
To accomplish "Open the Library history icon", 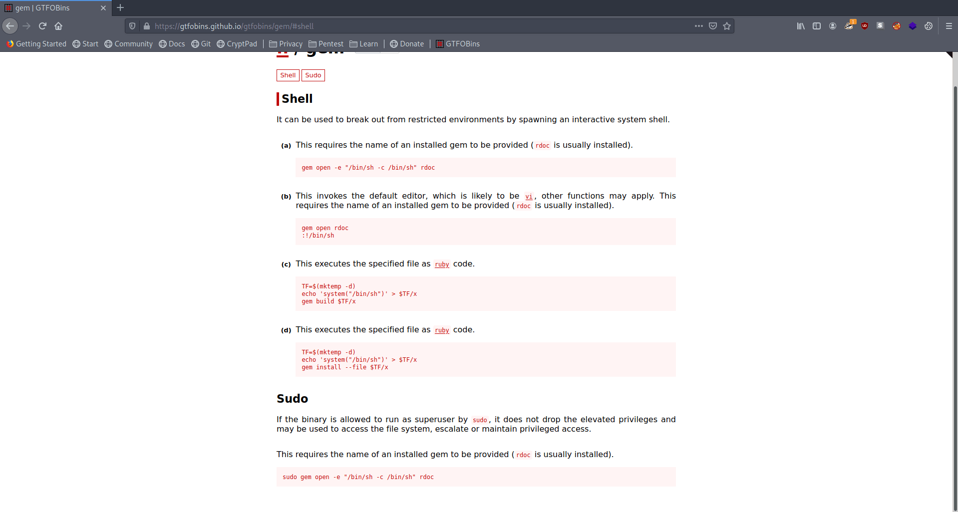I will (801, 26).
